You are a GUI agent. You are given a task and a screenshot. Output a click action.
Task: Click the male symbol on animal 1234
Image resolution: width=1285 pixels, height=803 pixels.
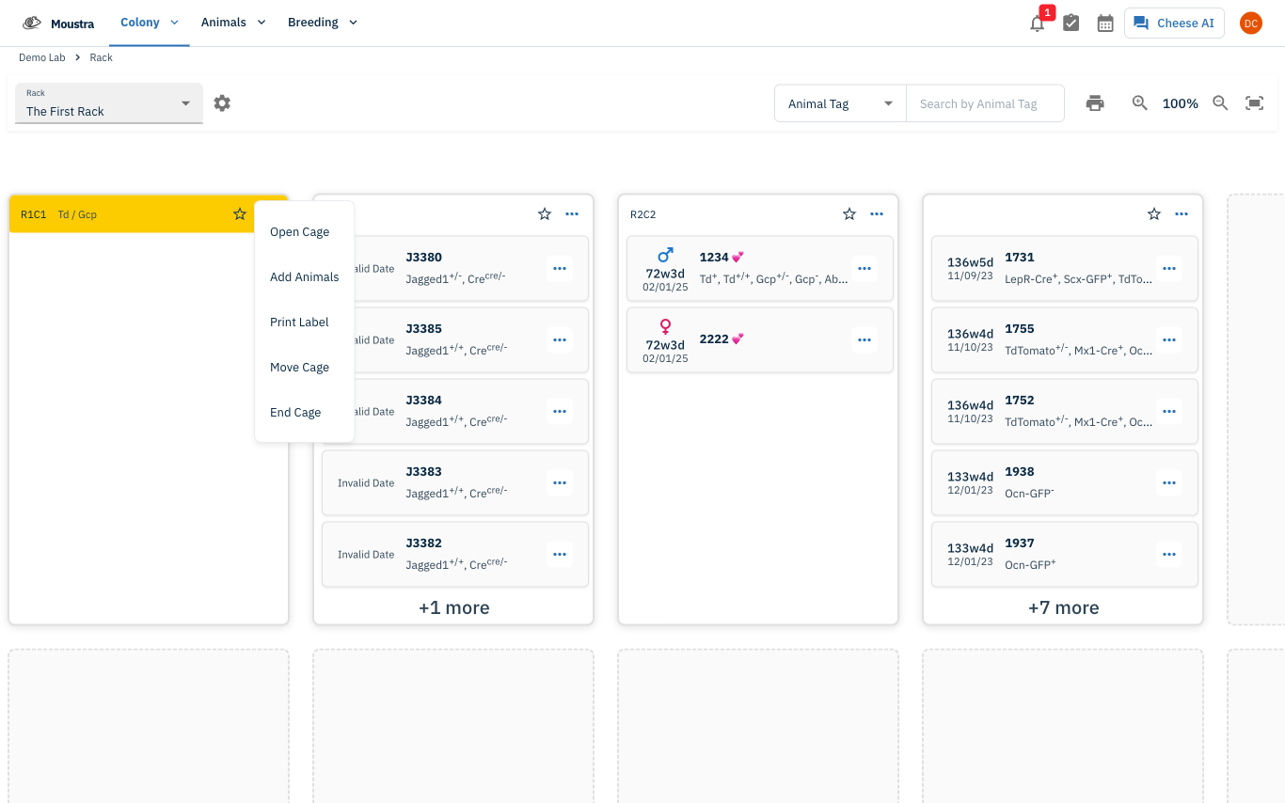pyautogui.click(x=665, y=256)
